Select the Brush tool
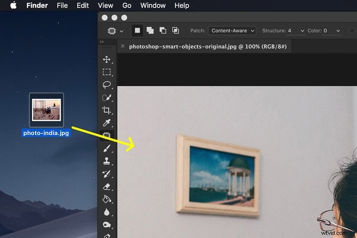357x238 pixels. pyautogui.click(x=107, y=148)
